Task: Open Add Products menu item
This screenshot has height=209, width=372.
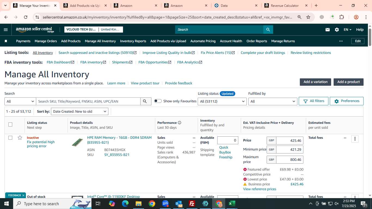Action: click(71, 41)
